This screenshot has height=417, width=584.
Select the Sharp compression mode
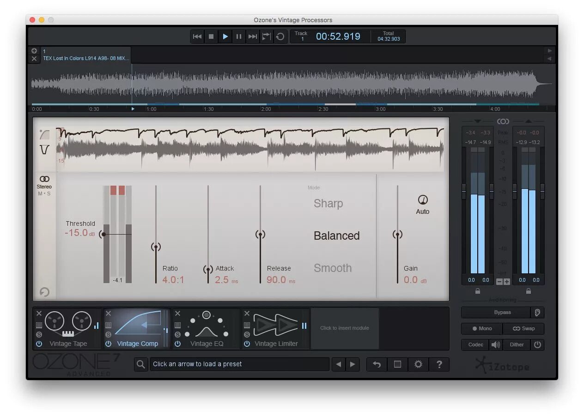(x=328, y=203)
